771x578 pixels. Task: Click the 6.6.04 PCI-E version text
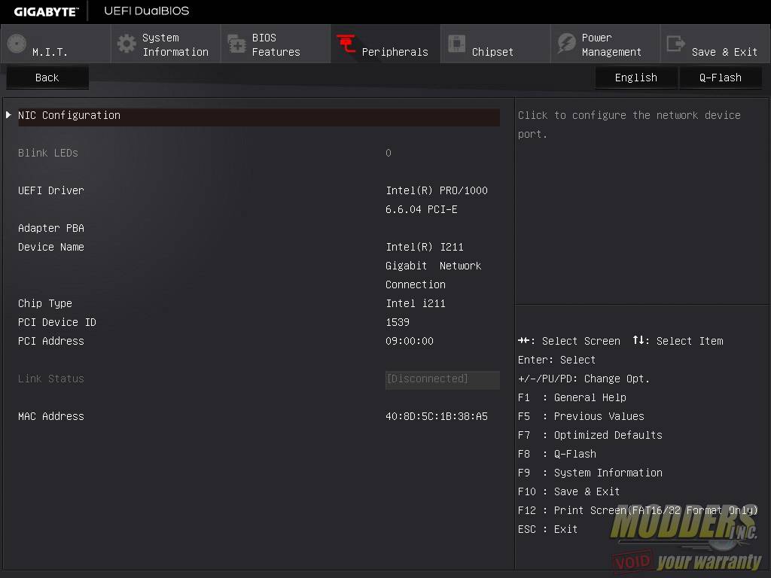[422, 209]
